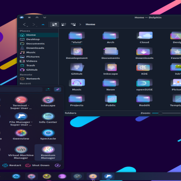Select GitHub in the Places panel

[x=38, y=70]
